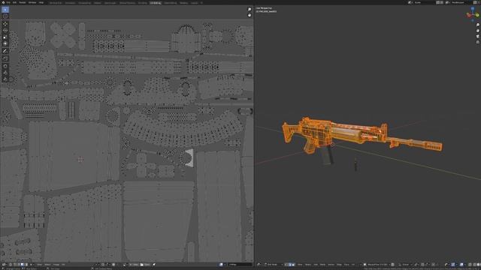This screenshot has height=270, width=481.
Task: Open UV overlays options dropdown arrow
Action: coord(225,265)
